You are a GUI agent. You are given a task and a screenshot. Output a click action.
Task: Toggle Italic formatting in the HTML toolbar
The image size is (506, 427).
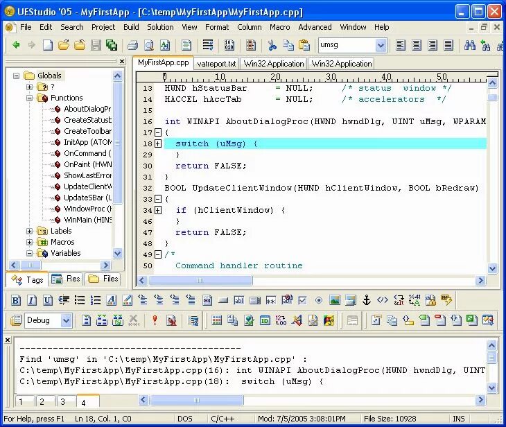pos(32,300)
